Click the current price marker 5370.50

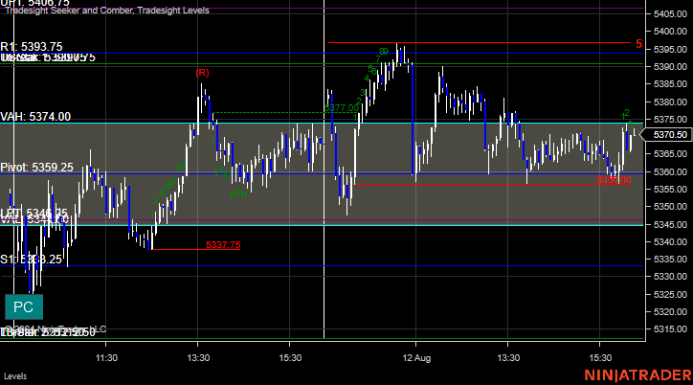click(x=667, y=135)
